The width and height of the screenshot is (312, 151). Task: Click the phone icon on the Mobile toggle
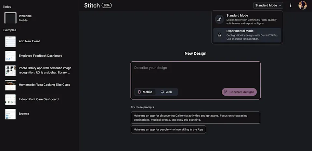139,92
